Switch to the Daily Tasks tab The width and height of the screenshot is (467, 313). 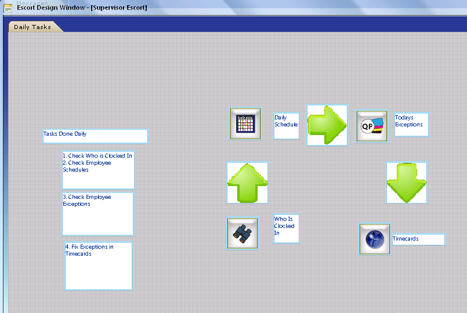(x=32, y=27)
